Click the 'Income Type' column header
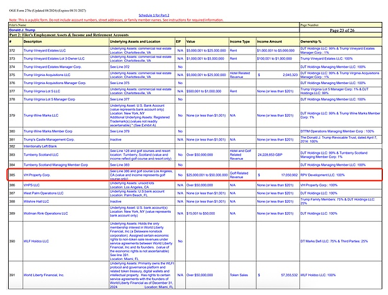388x295 pixels. click(240, 41)
